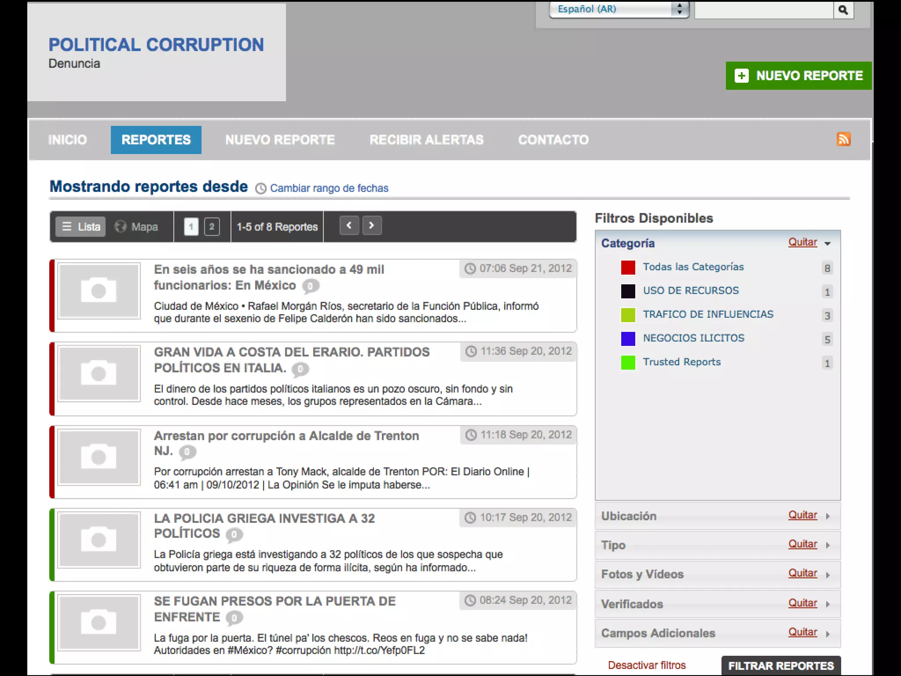Go to next page arrow

(372, 226)
